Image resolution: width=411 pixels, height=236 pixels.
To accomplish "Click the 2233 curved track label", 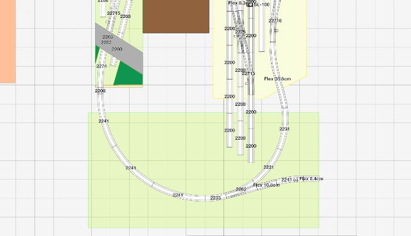I will tap(216, 198).
